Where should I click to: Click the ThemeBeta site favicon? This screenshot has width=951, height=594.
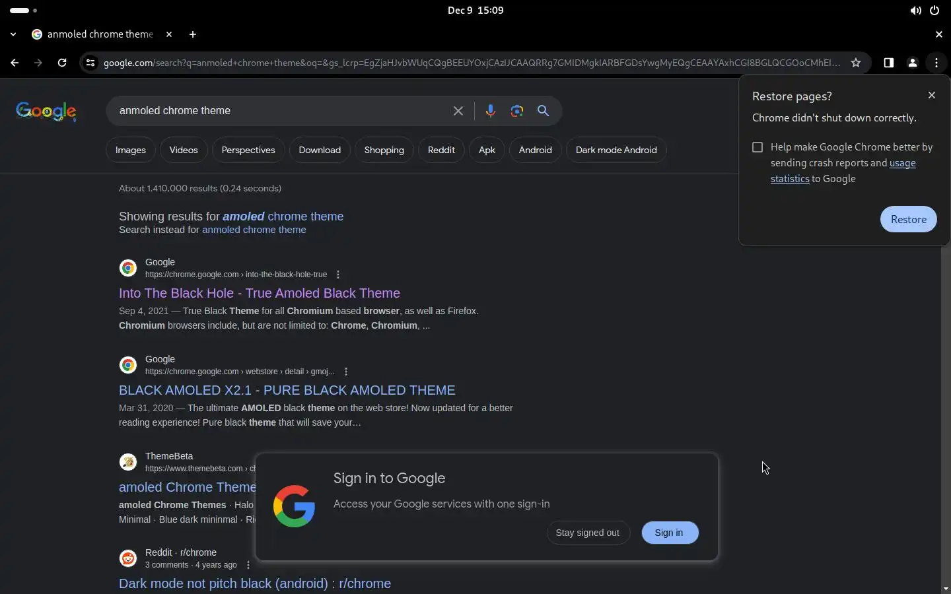(x=128, y=462)
